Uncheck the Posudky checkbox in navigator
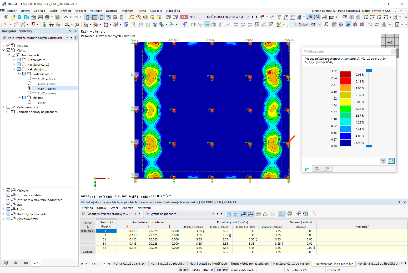Viewport: 408px width, 273px height. click(x=8, y=45)
